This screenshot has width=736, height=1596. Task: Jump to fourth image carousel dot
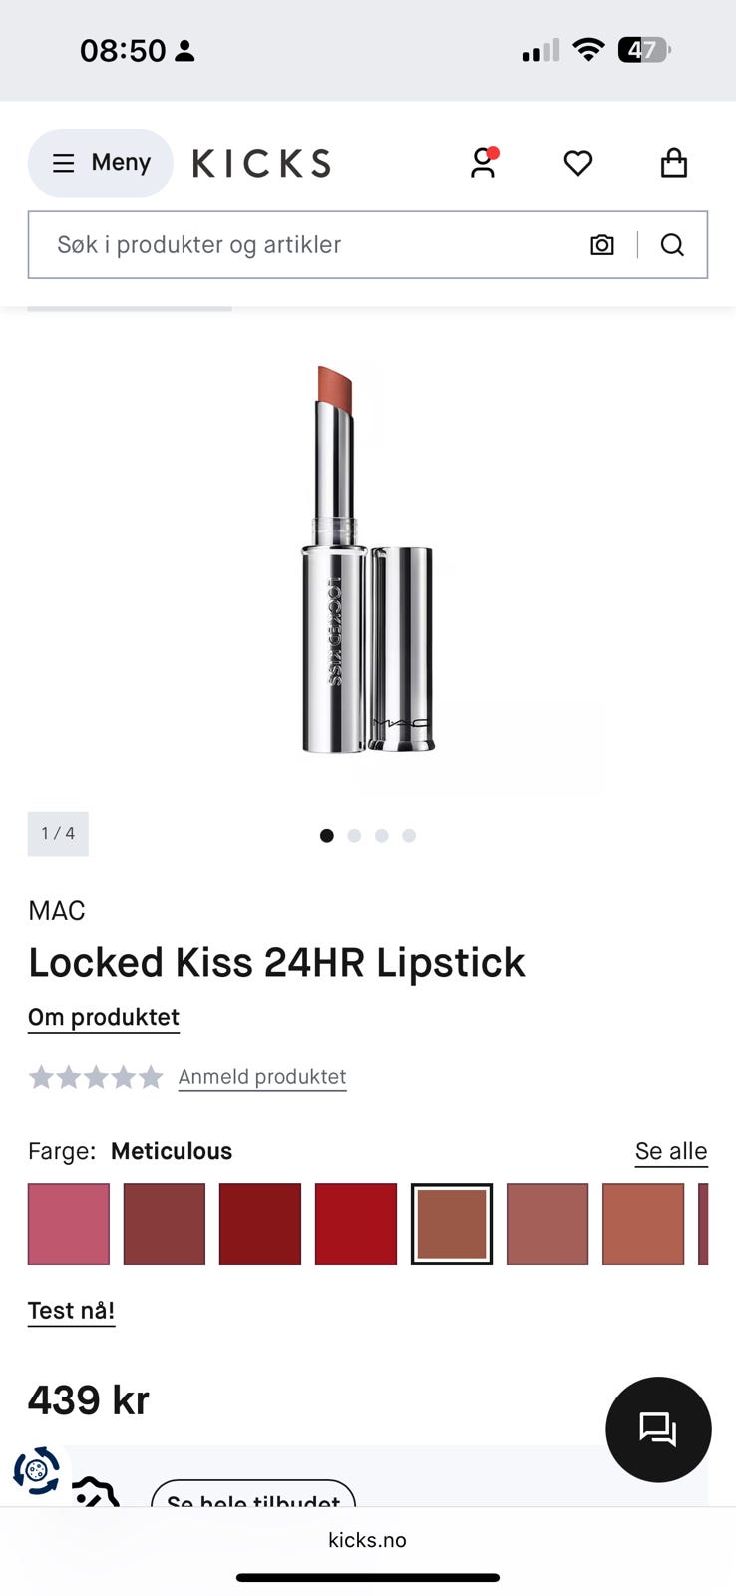point(409,836)
